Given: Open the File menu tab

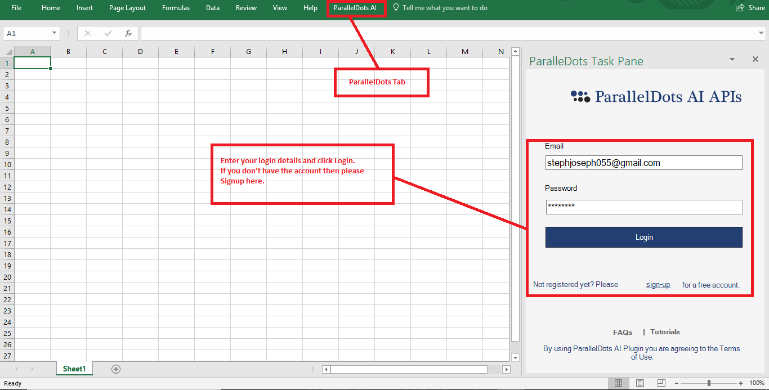Looking at the screenshot, I should click(16, 8).
